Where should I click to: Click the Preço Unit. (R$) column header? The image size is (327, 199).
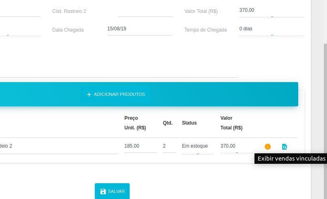pos(135,123)
